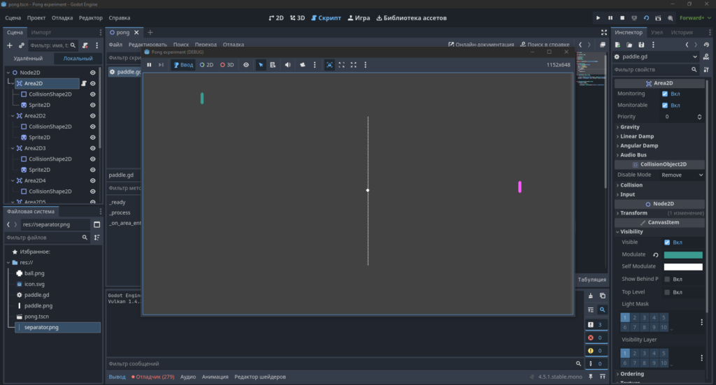Viewport: 716px width, 385px height.
Task: Open camera override options in game toolbar
Action: [315, 65]
